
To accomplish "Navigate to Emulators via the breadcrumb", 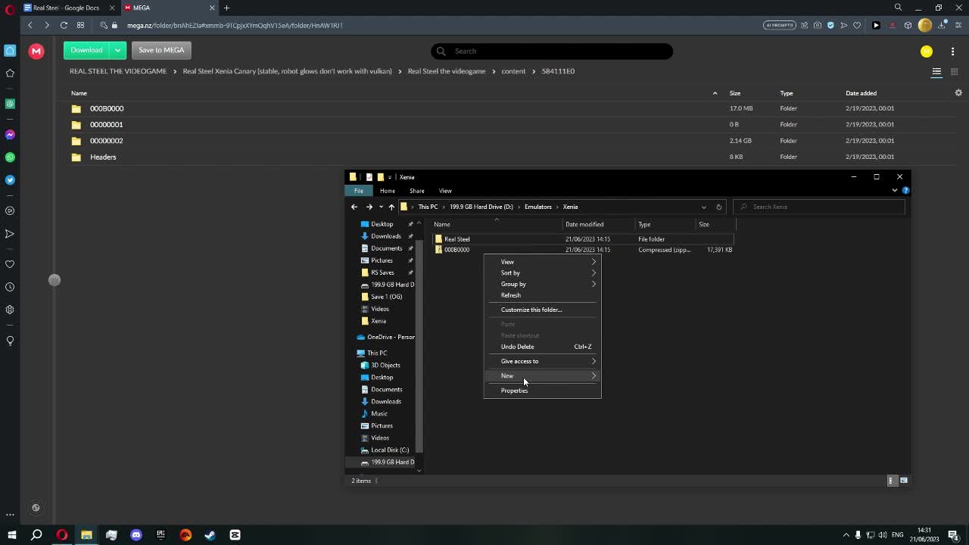I will point(537,207).
